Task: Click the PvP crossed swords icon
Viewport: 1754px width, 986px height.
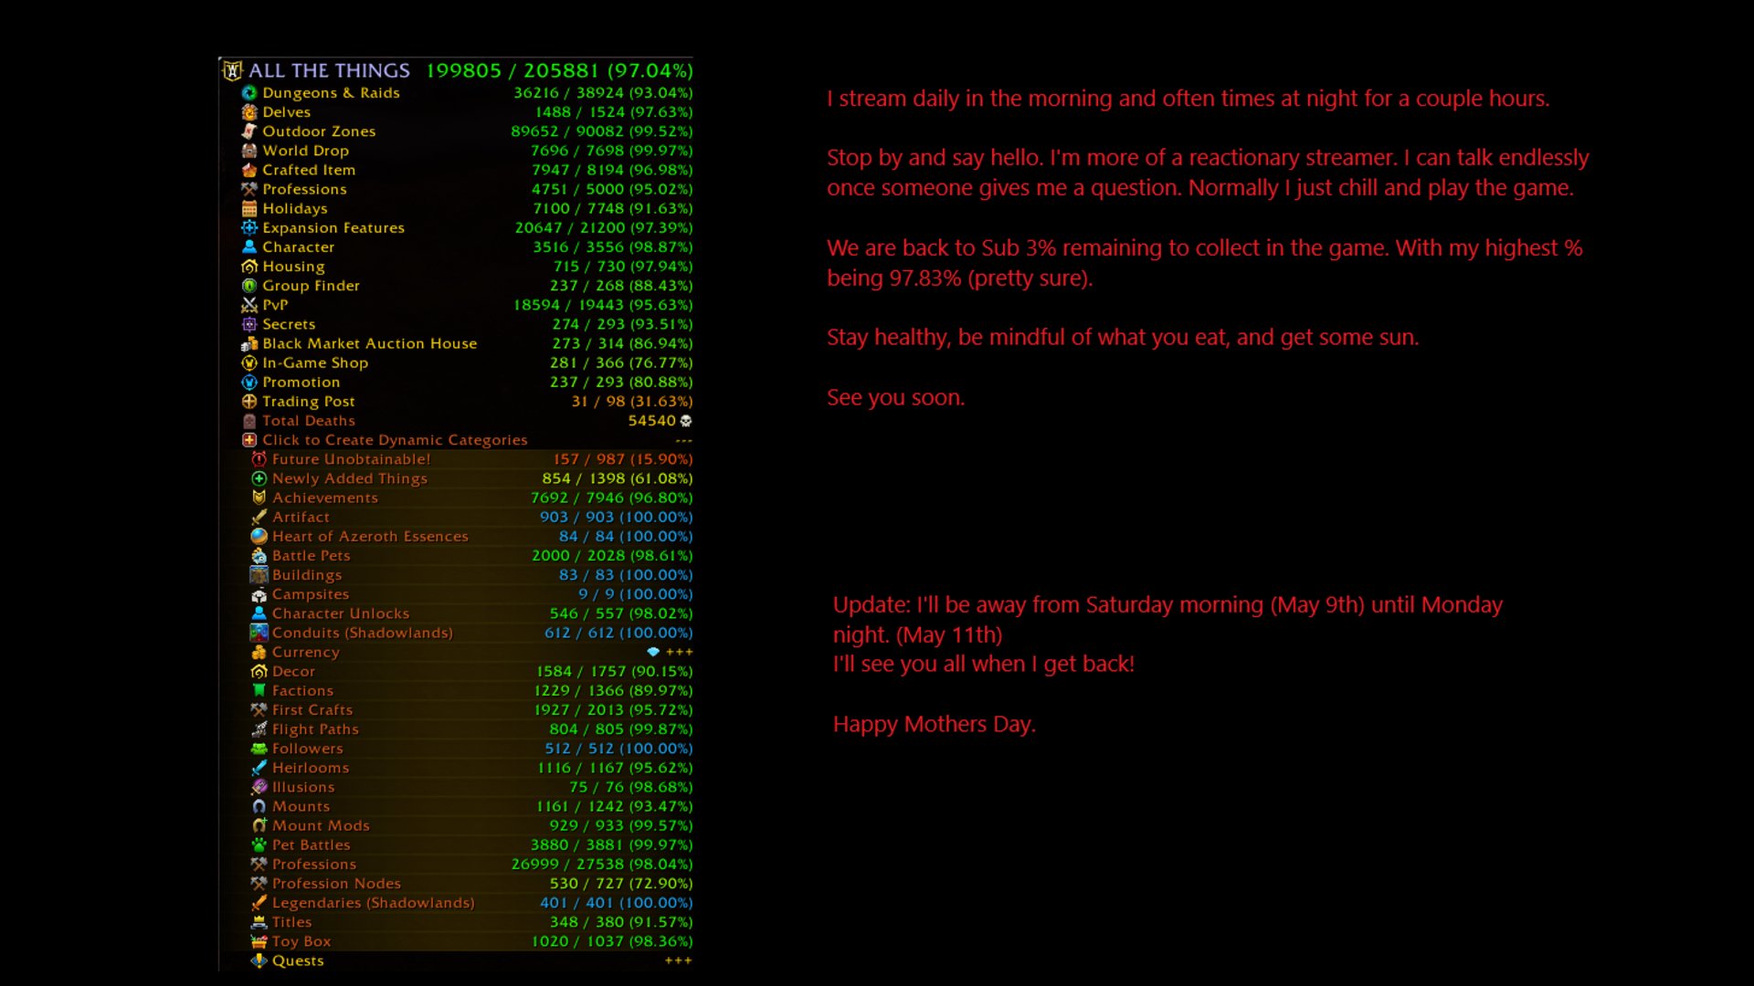Action: pos(248,305)
